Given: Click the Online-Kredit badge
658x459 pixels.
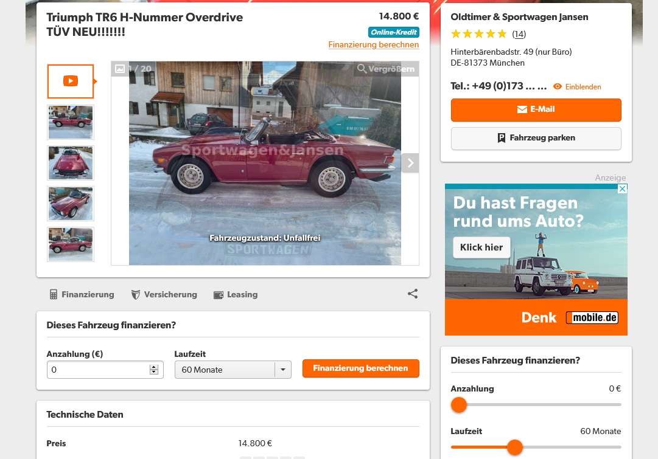Looking at the screenshot, I should 394,32.
